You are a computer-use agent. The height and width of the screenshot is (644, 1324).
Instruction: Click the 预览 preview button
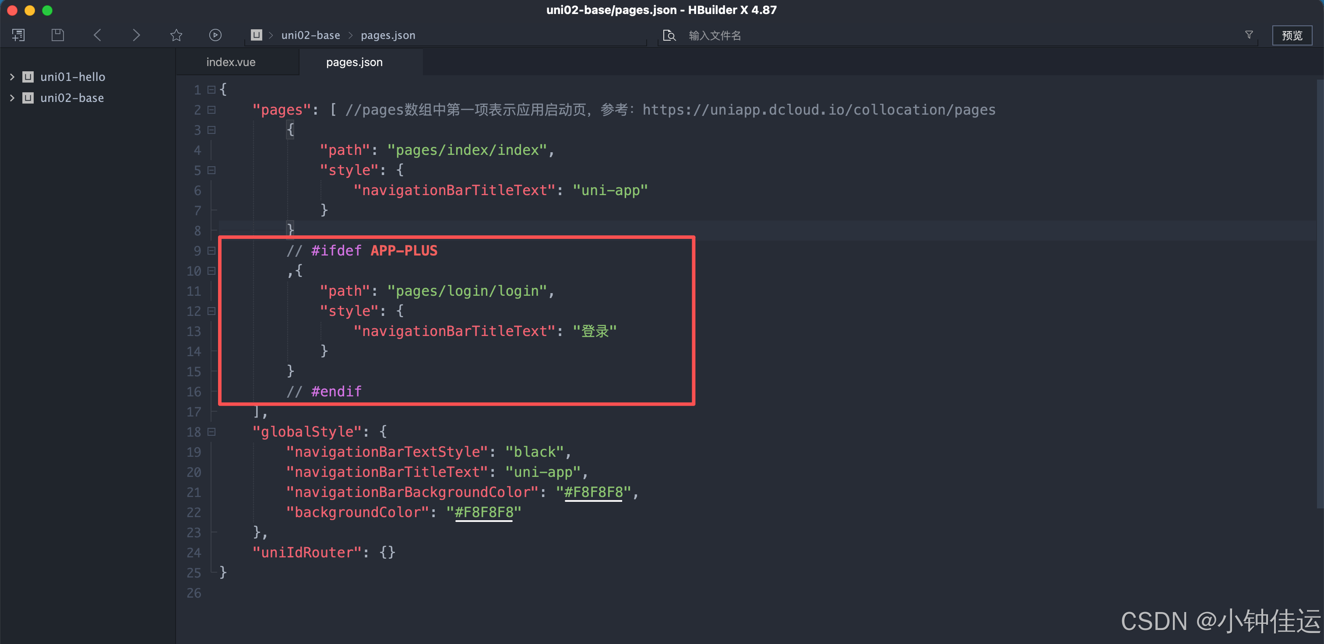[x=1291, y=35]
